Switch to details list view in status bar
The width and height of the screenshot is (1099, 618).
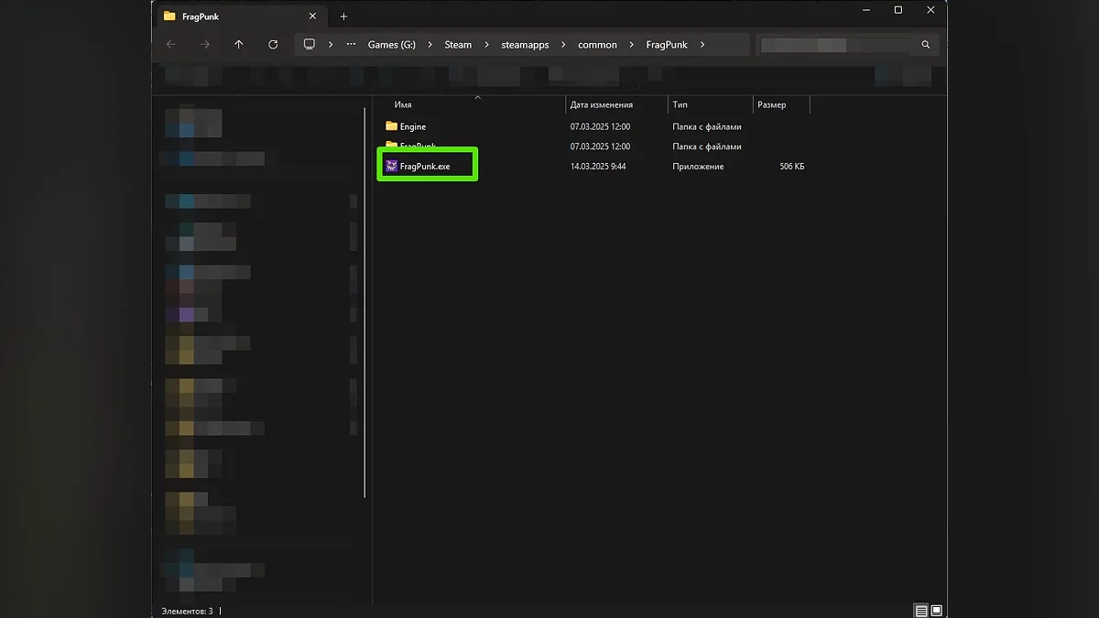(920, 611)
